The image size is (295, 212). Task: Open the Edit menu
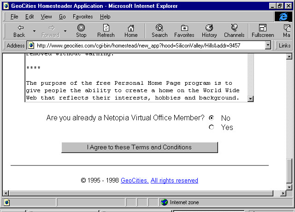(29, 17)
